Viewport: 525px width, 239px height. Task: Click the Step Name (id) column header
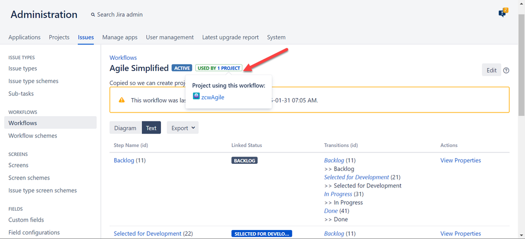pos(131,146)
